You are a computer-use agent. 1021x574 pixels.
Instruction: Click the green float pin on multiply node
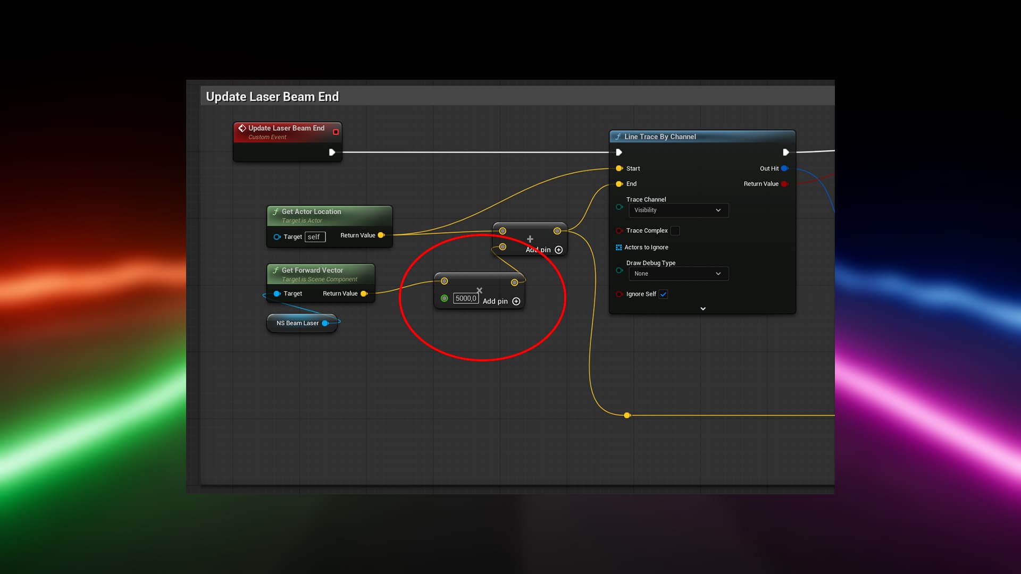click(x=445, y=299)
